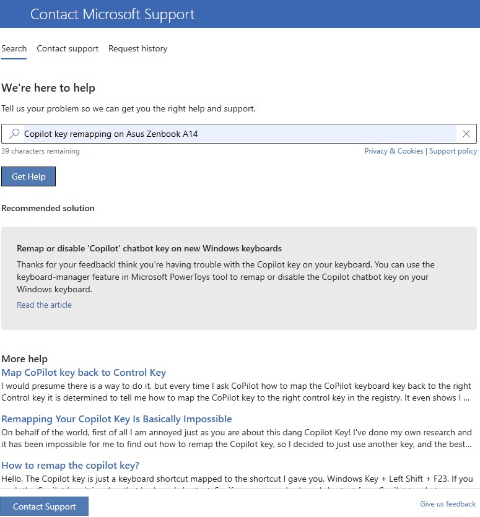
Task: Click the 'On behalf of the world' snippet
Action: tap(237, 438)
